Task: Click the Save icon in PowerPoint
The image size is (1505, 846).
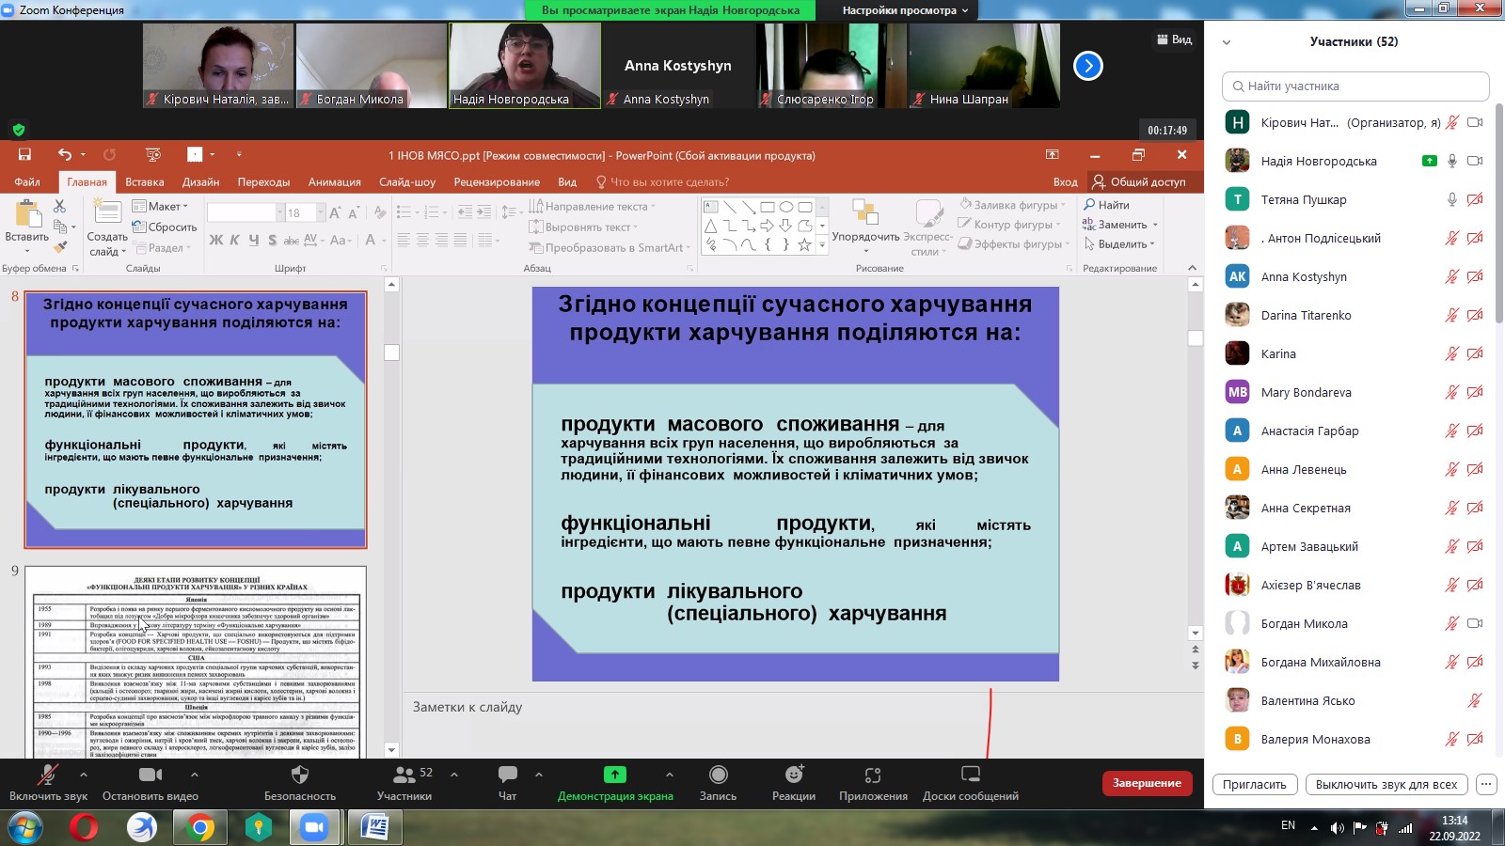Action: 24,155
